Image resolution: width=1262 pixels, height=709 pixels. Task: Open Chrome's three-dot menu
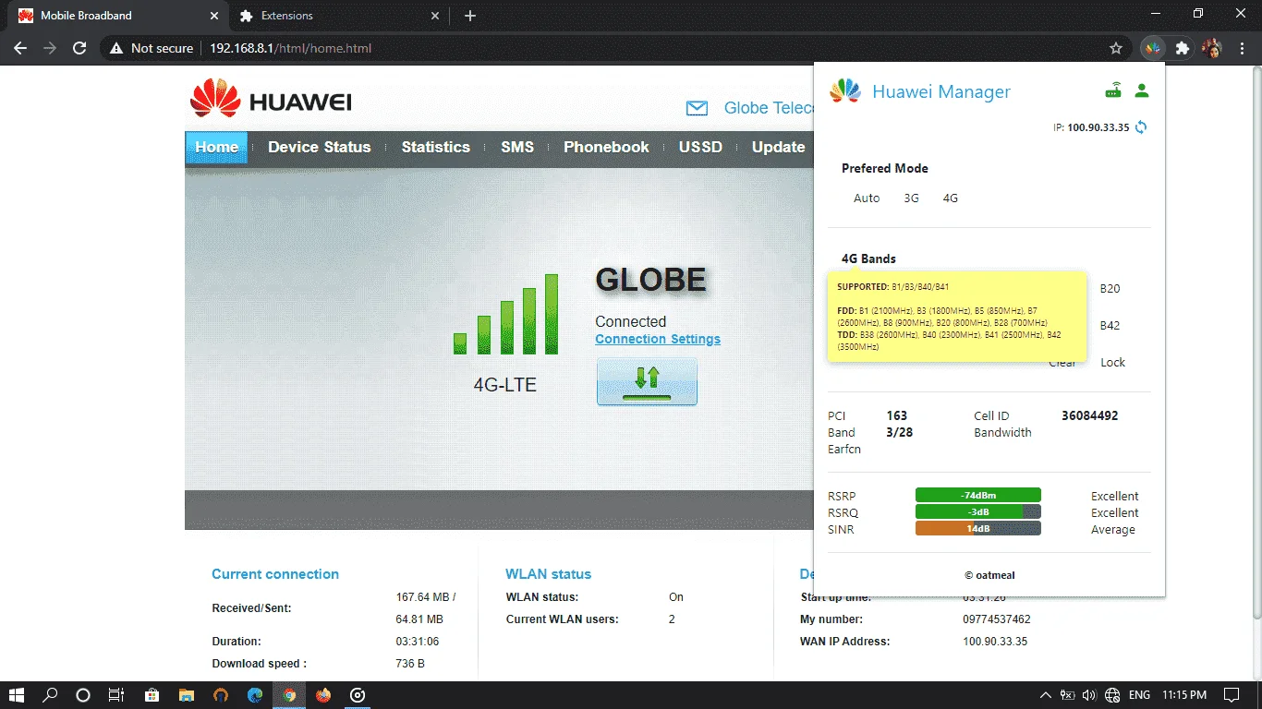(x=1241, y=48)
